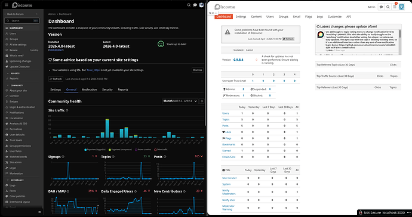412x217 pixels.
Task: Expand Back to Forum sidebar chevron
Action: pos(36,14)
